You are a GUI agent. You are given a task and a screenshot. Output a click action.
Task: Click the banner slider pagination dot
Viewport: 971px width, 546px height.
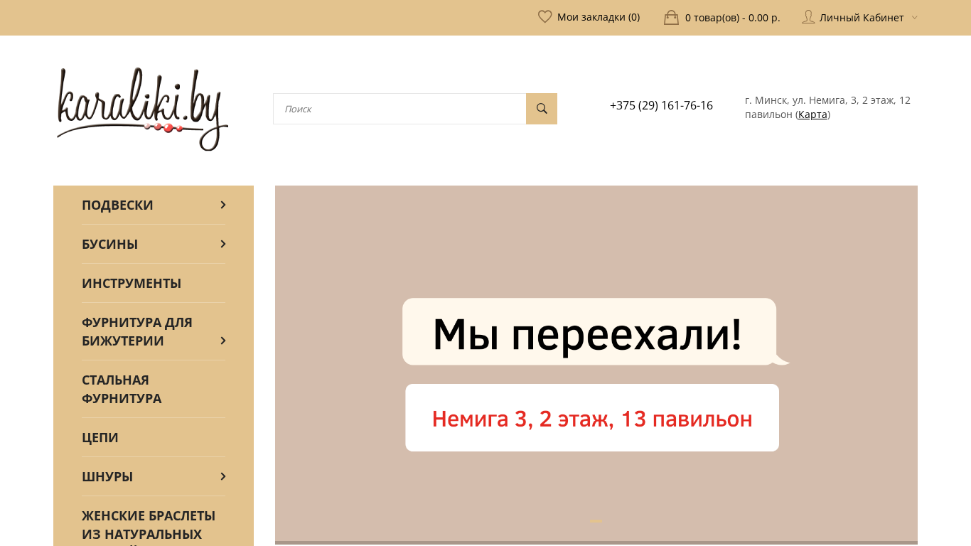click(596, 521)
